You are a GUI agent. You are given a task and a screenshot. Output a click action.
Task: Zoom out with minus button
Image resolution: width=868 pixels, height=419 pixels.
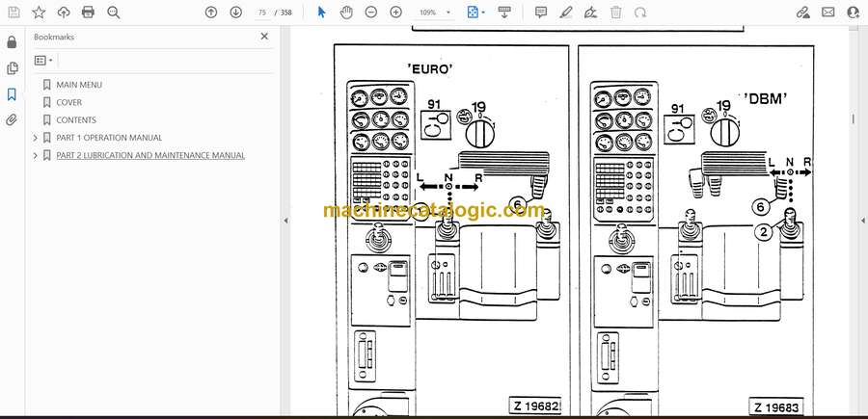[371, 13]
